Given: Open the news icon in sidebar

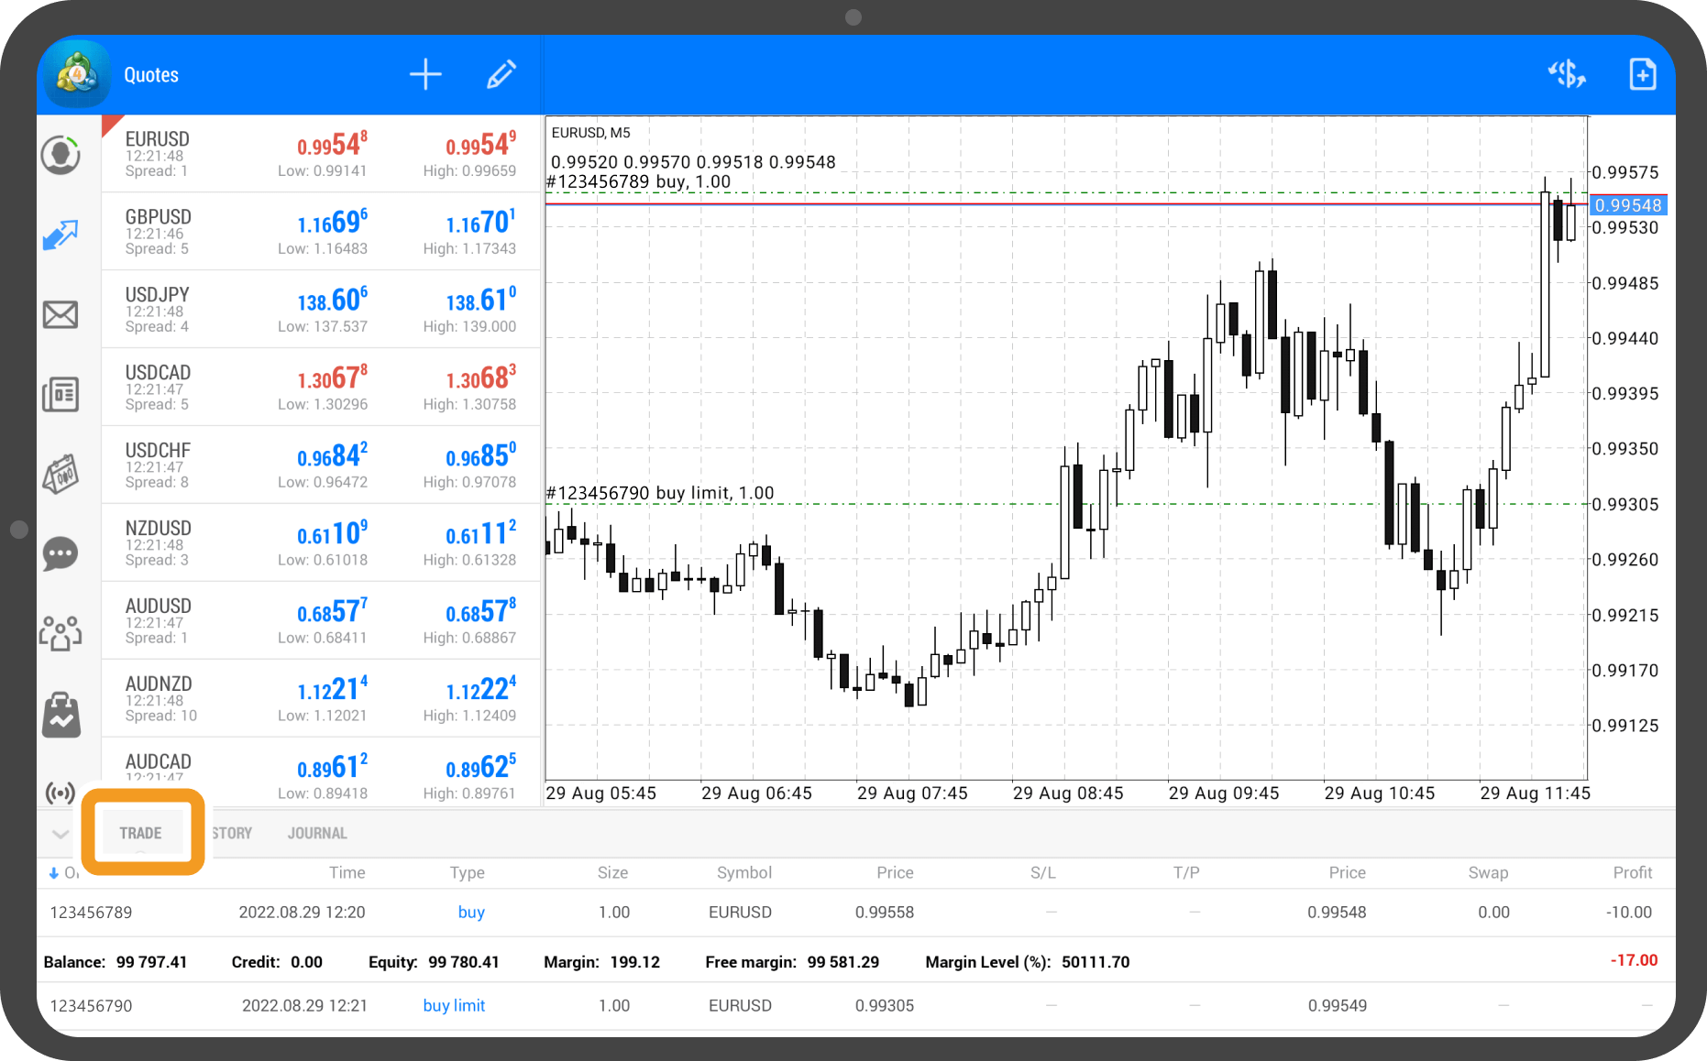Looking at the screenshot, I should pos(61,394).
